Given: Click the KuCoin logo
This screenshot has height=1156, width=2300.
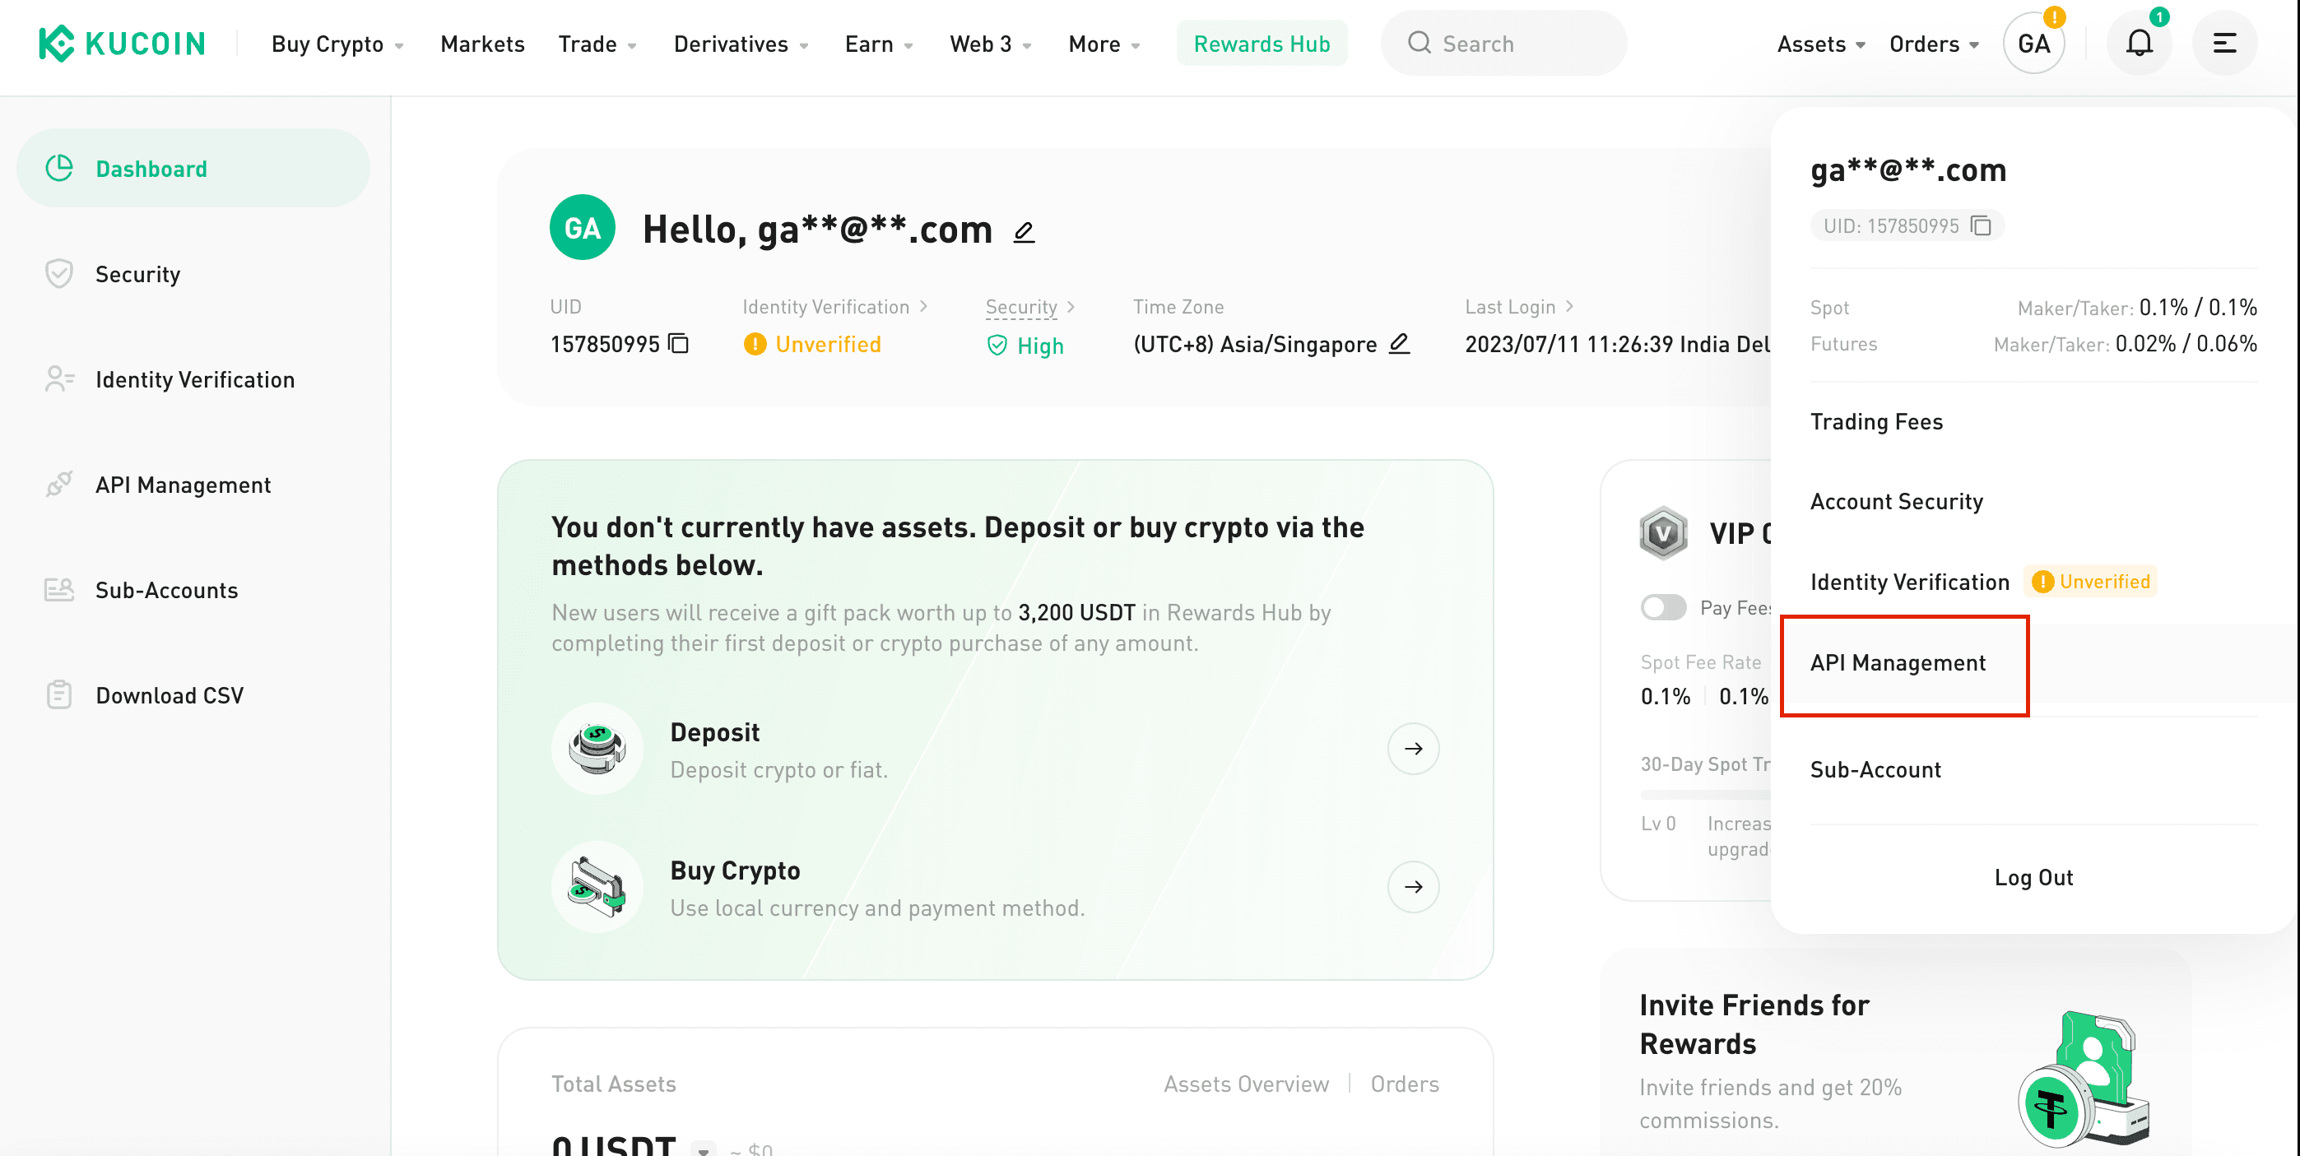Looking at the screenshot, I should coord(123,43).
